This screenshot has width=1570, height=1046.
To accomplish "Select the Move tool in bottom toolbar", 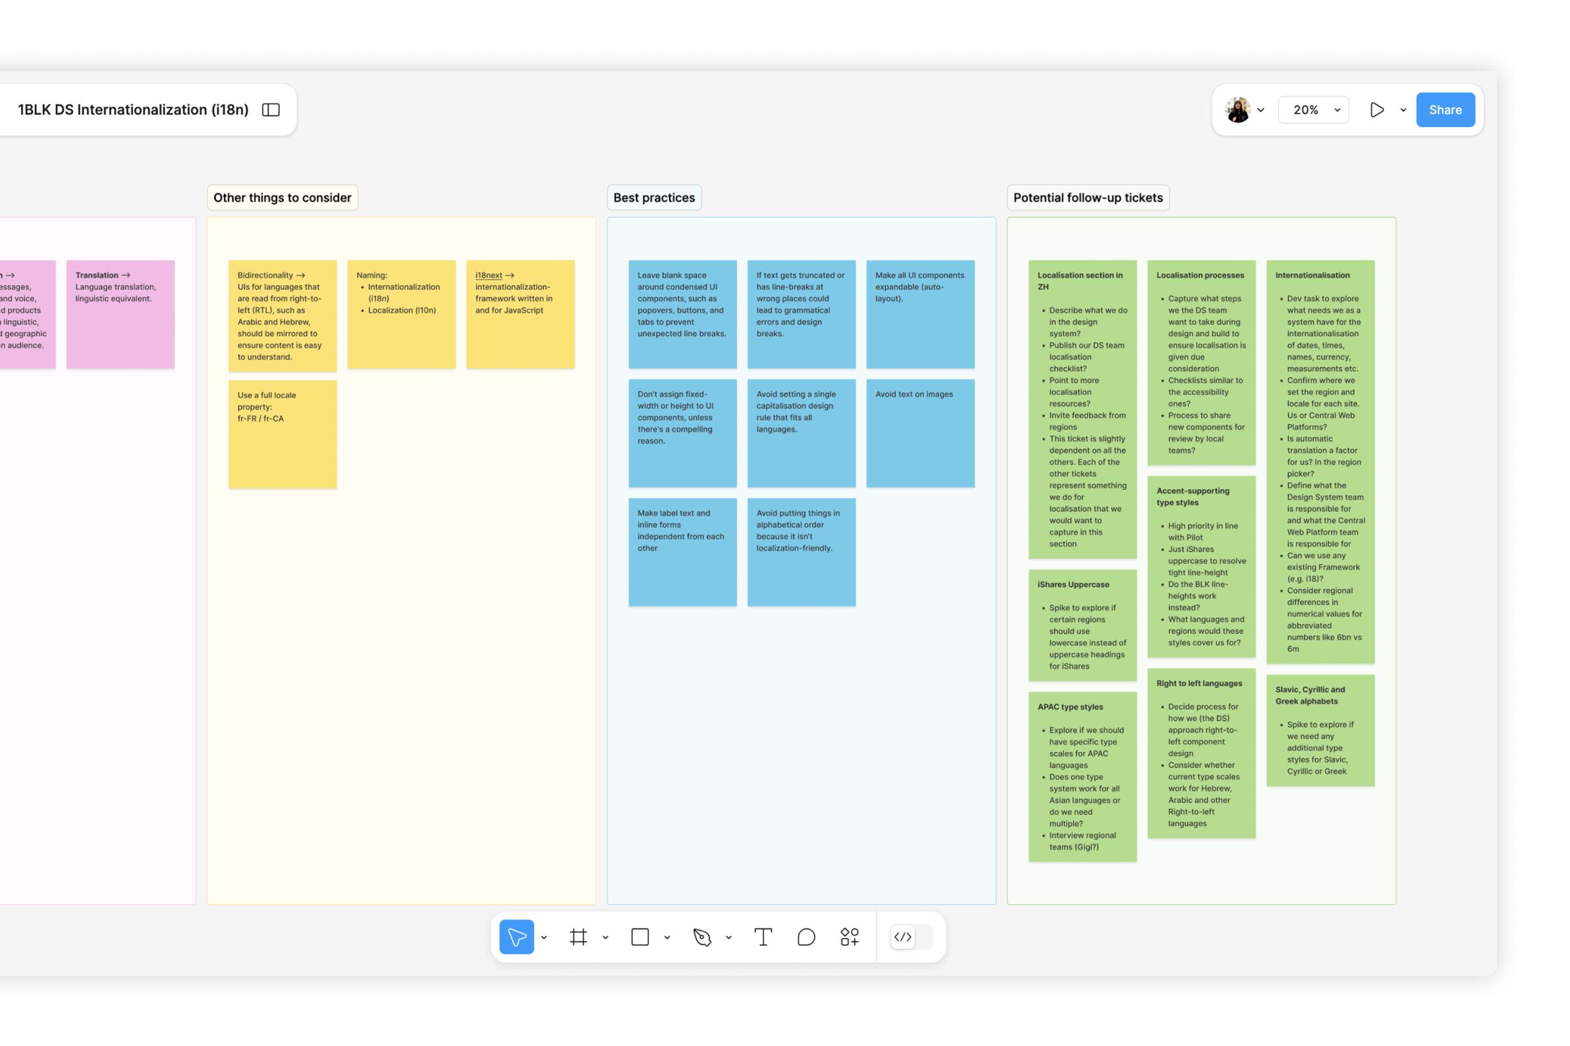I will point(516,937).
